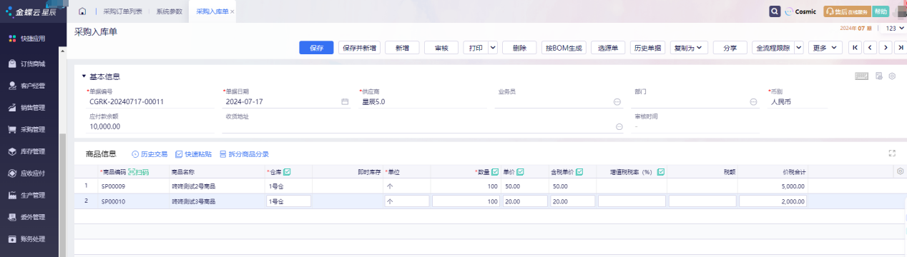Open the global search icon
The image size is (907, 257).
pos(775,11)
